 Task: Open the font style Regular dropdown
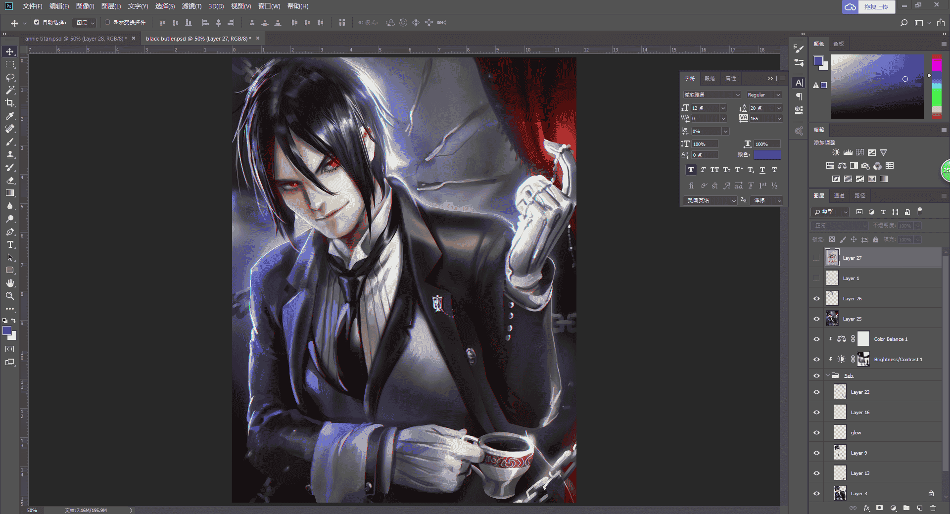coord(764,94)
